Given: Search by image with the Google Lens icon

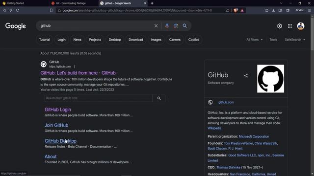Looking at the screenshot, I should 176,26.
